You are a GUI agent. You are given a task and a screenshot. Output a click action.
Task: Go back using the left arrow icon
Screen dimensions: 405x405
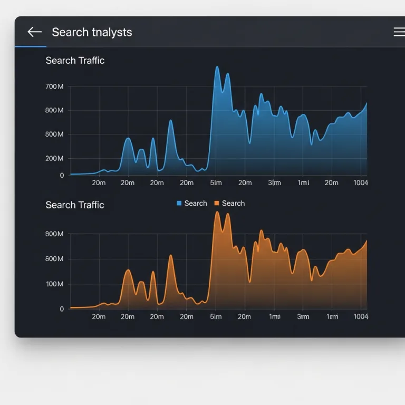34,32
